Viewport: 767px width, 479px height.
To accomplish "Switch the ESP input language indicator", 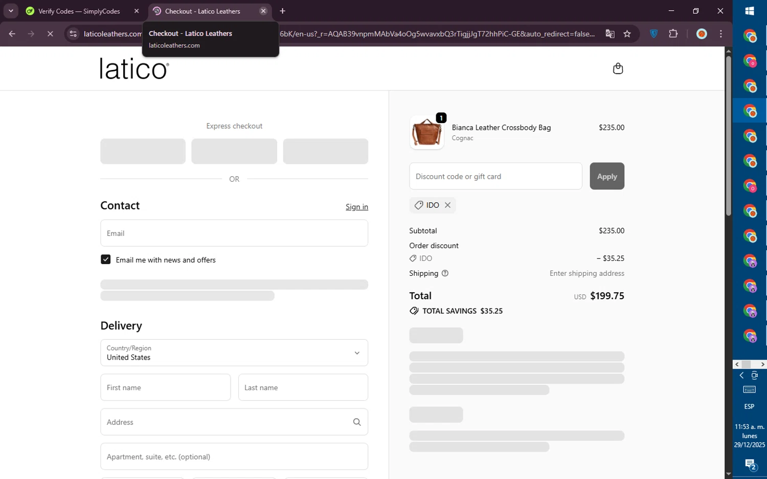I will tap(750, 406).
